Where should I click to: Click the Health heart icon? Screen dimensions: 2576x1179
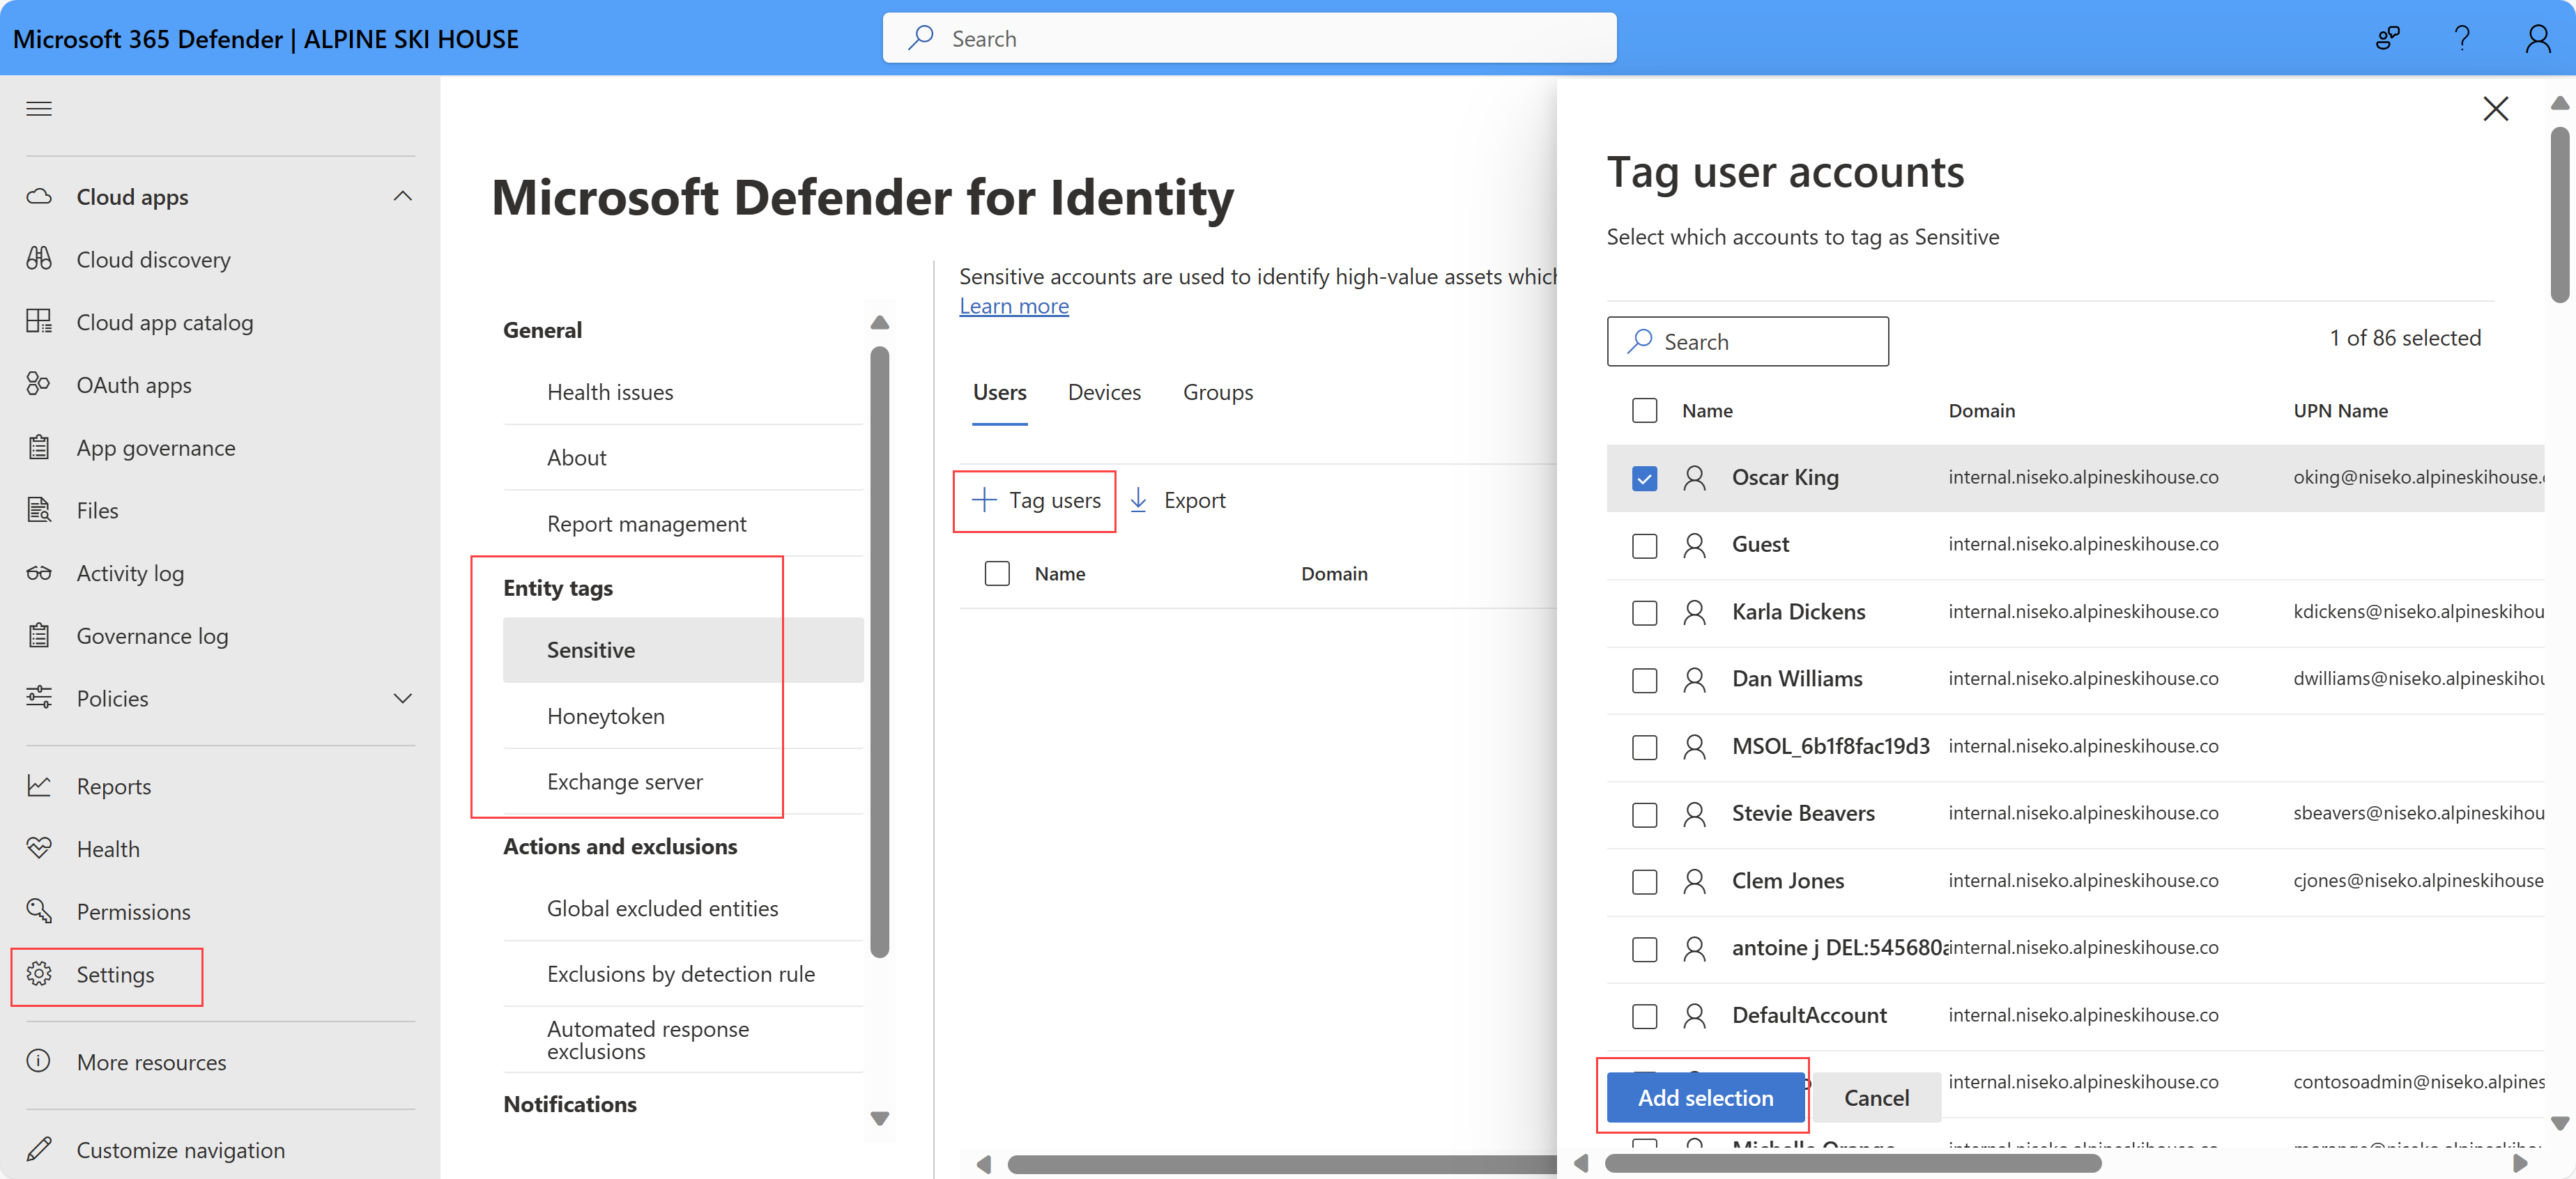39,848
